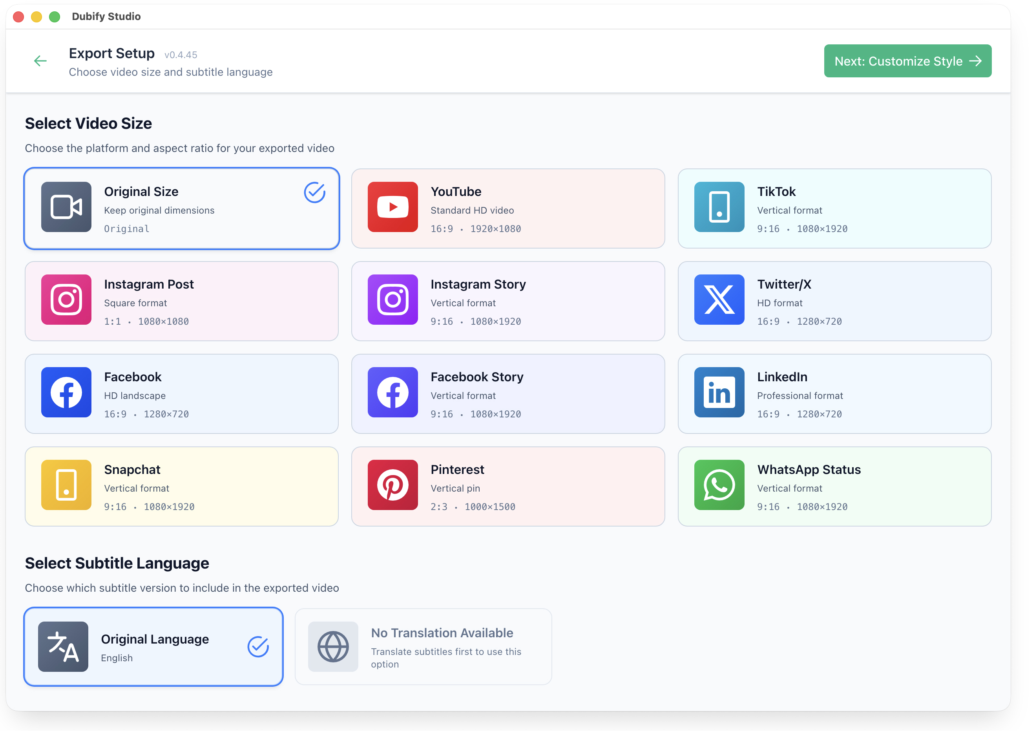Image resolution: width=1035 pixels, height=737 pixels.
Task: Click the YouTube play logo icon
Action: pos(392,207)
